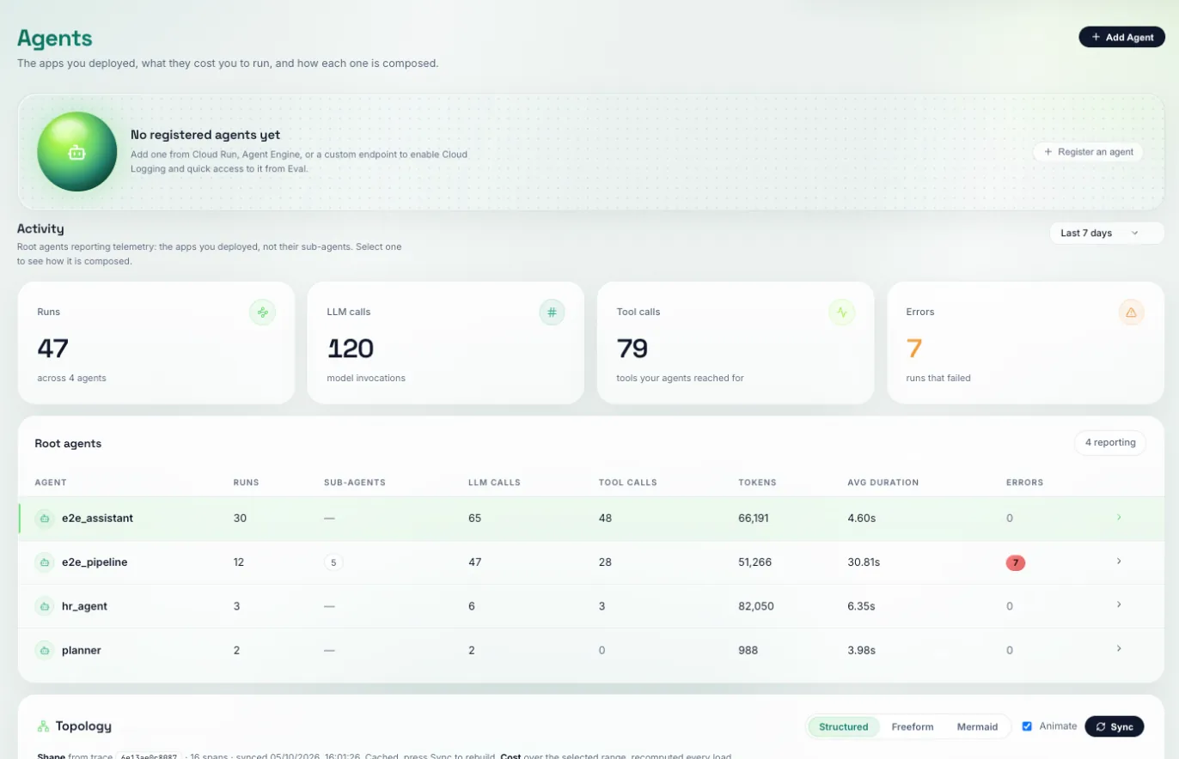1179x759 pixels.
Task: Click the e2e_assistant agent icon
Action: point(44,519)
